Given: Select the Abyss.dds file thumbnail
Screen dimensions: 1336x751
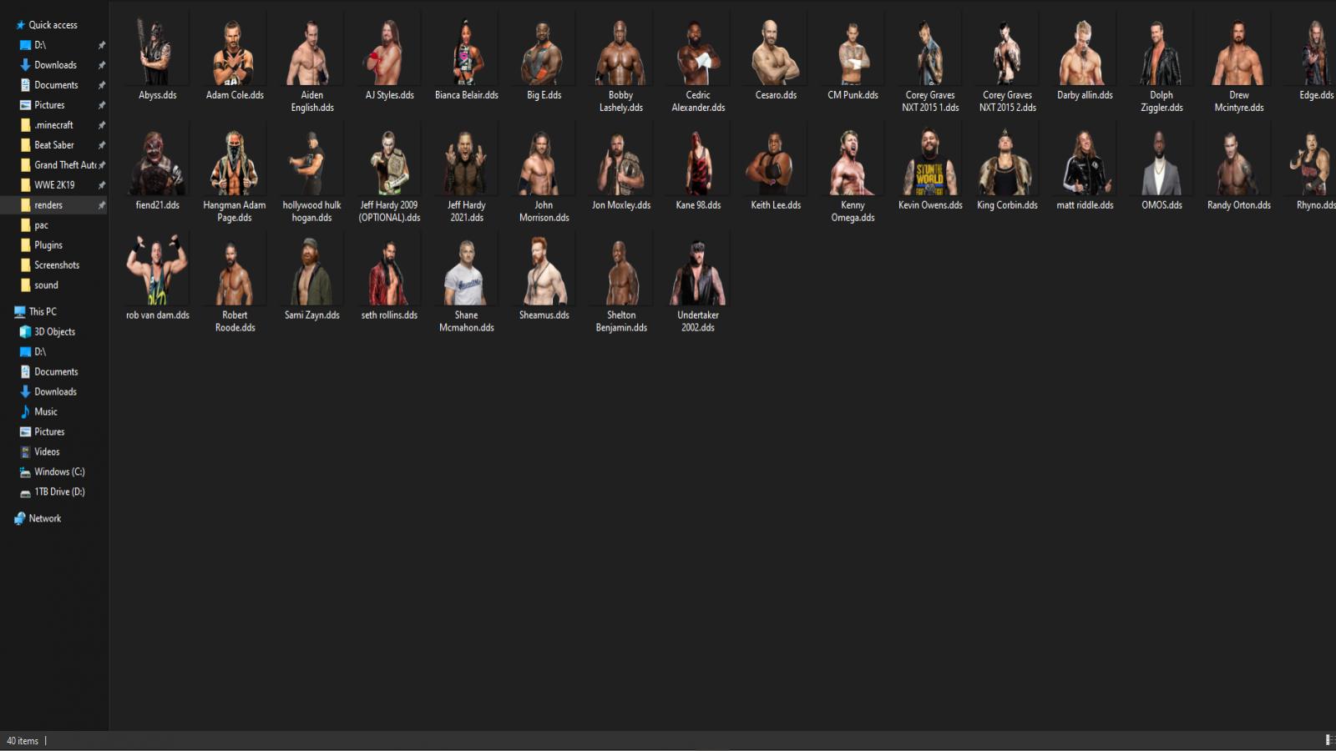Looking at the screenshot, I should (157, 53).
